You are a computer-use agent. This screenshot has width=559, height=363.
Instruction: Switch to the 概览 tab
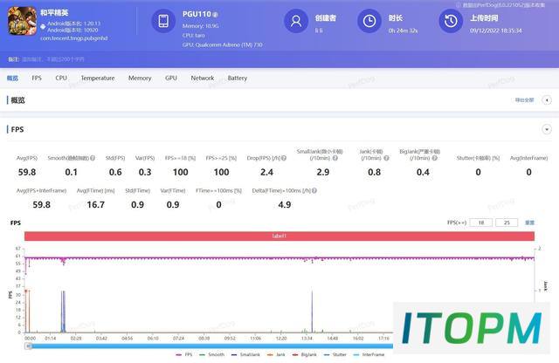tap(12, 78)
